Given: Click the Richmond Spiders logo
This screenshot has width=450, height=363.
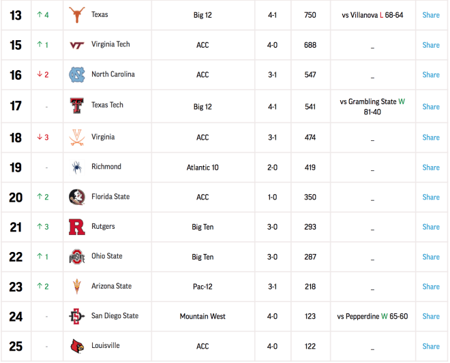Looking at the screenshot, I should 77,168.
